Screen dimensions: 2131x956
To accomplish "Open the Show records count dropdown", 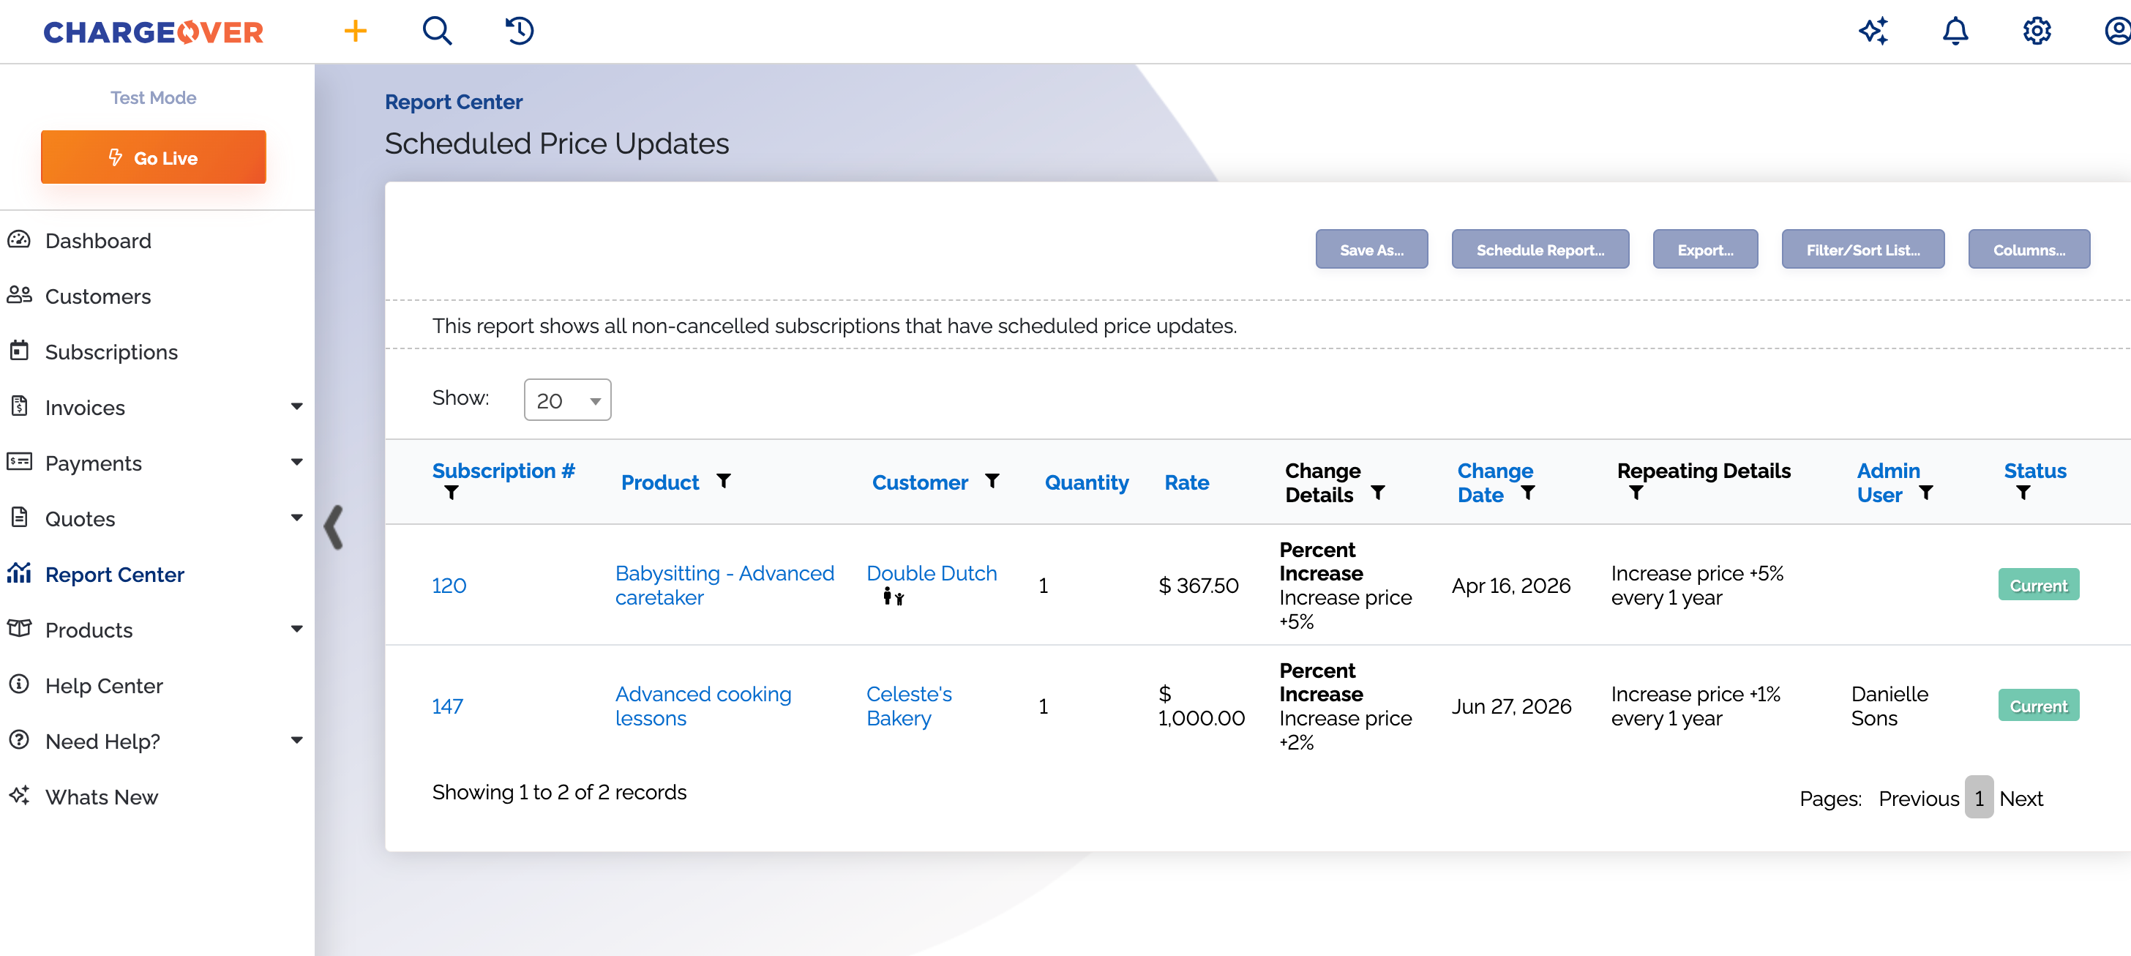I will (x=567, y=400).
